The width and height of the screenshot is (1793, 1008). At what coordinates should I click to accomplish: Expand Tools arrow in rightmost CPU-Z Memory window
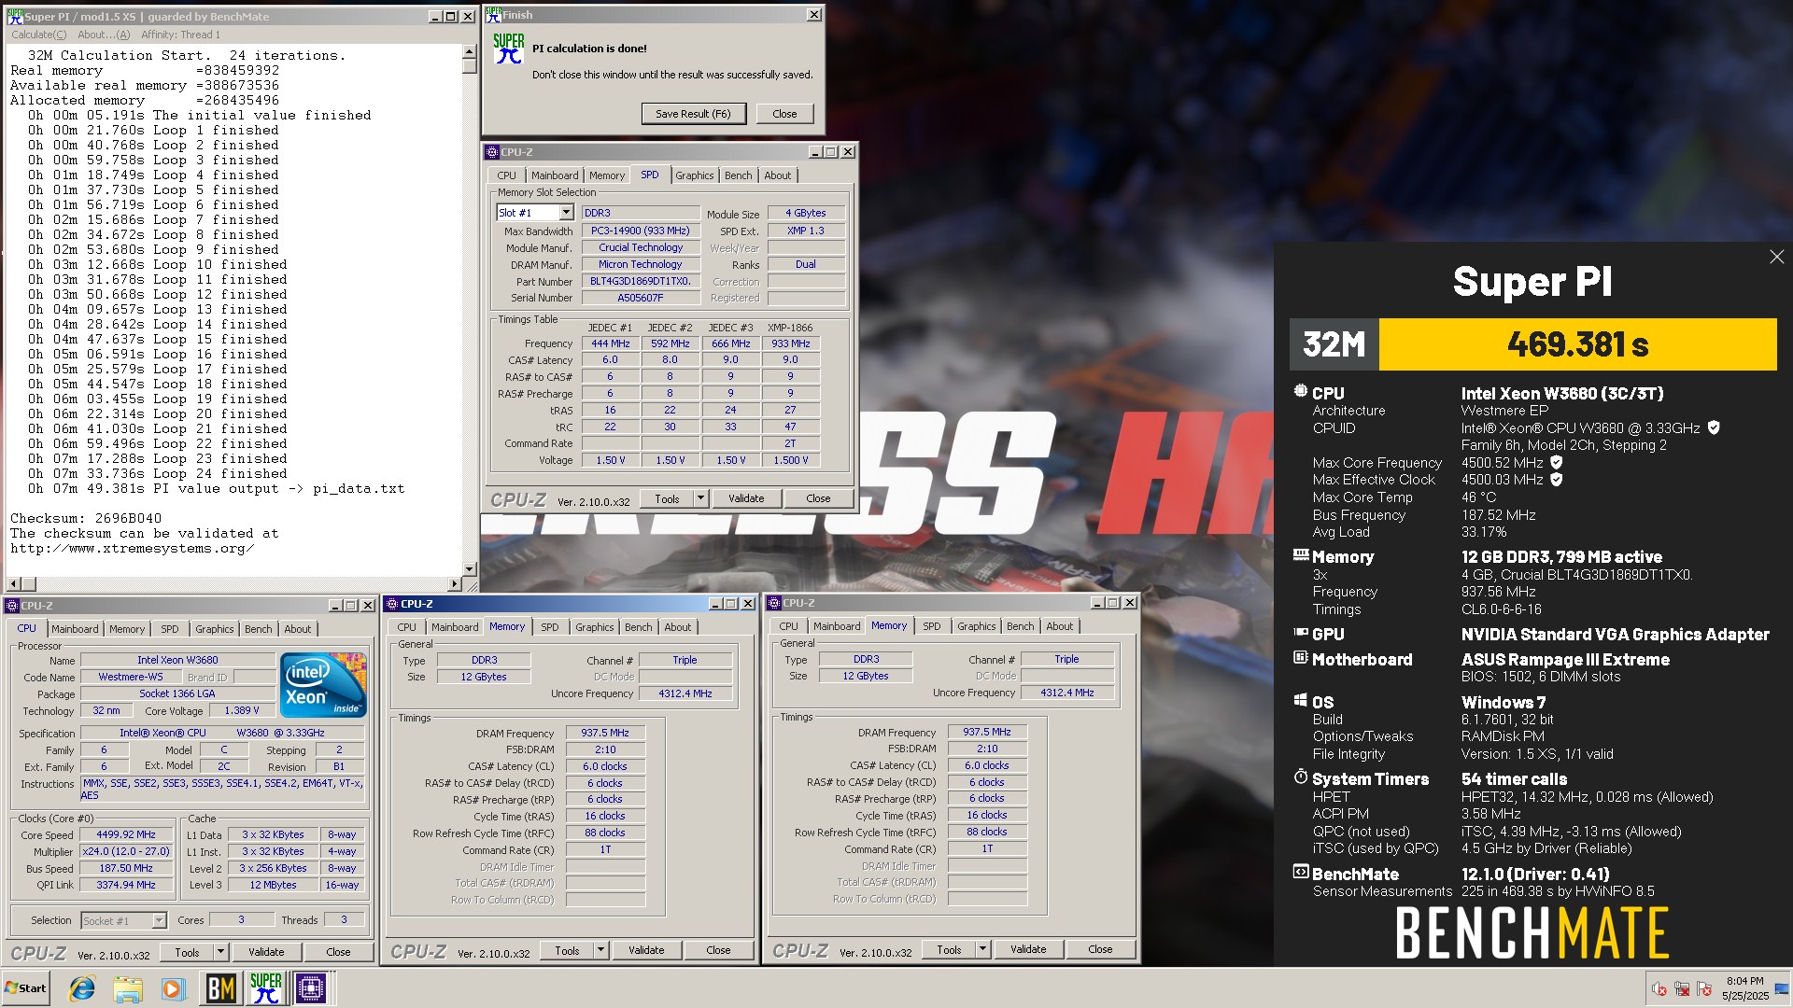pyautogui.click(x=982, y=949)
